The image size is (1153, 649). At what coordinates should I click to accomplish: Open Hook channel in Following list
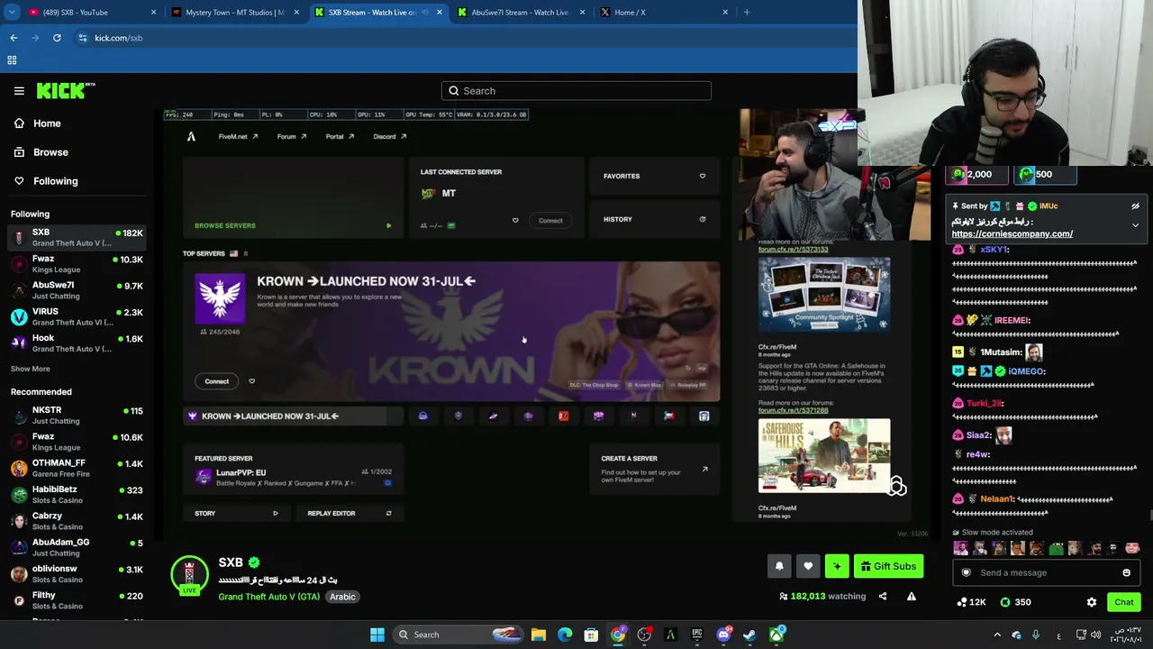(x=77, y=343)
